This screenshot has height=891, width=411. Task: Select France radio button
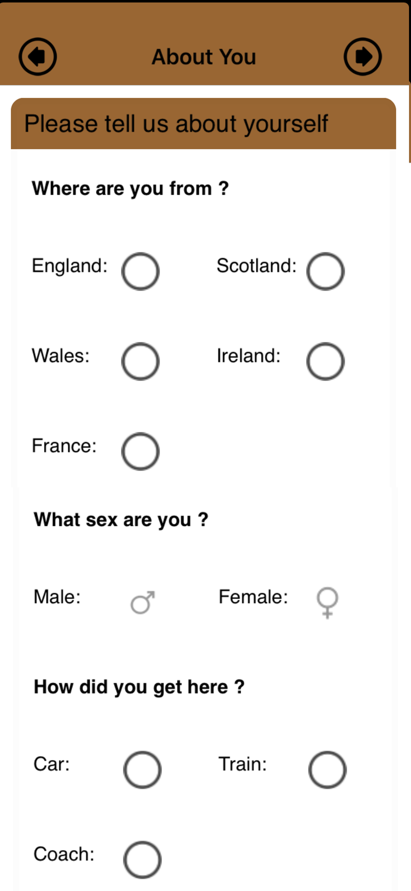tap(140, 451)
